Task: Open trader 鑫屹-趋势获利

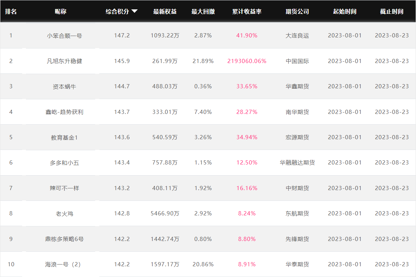Action: [64, 112]
